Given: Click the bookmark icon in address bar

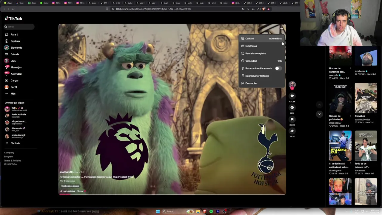Looking at the screenshot, I should (x=107, y=9).
